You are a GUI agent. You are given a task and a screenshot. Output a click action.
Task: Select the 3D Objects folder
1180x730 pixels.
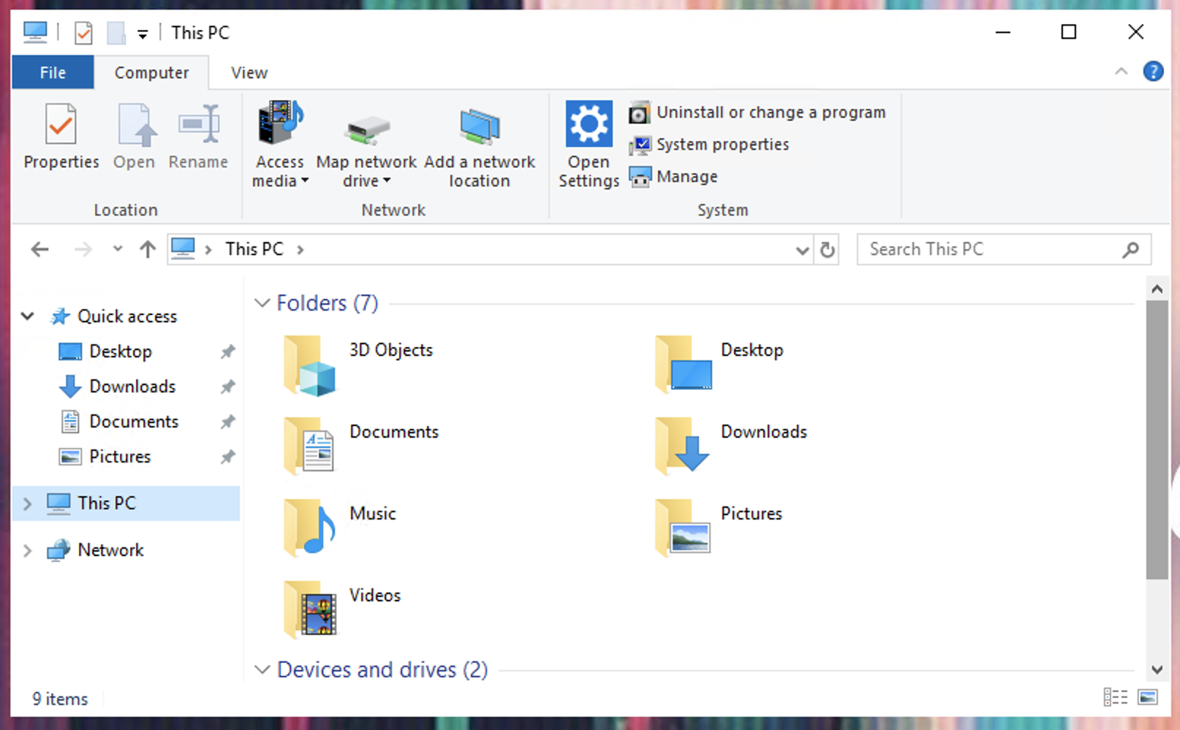pos(358,365)
